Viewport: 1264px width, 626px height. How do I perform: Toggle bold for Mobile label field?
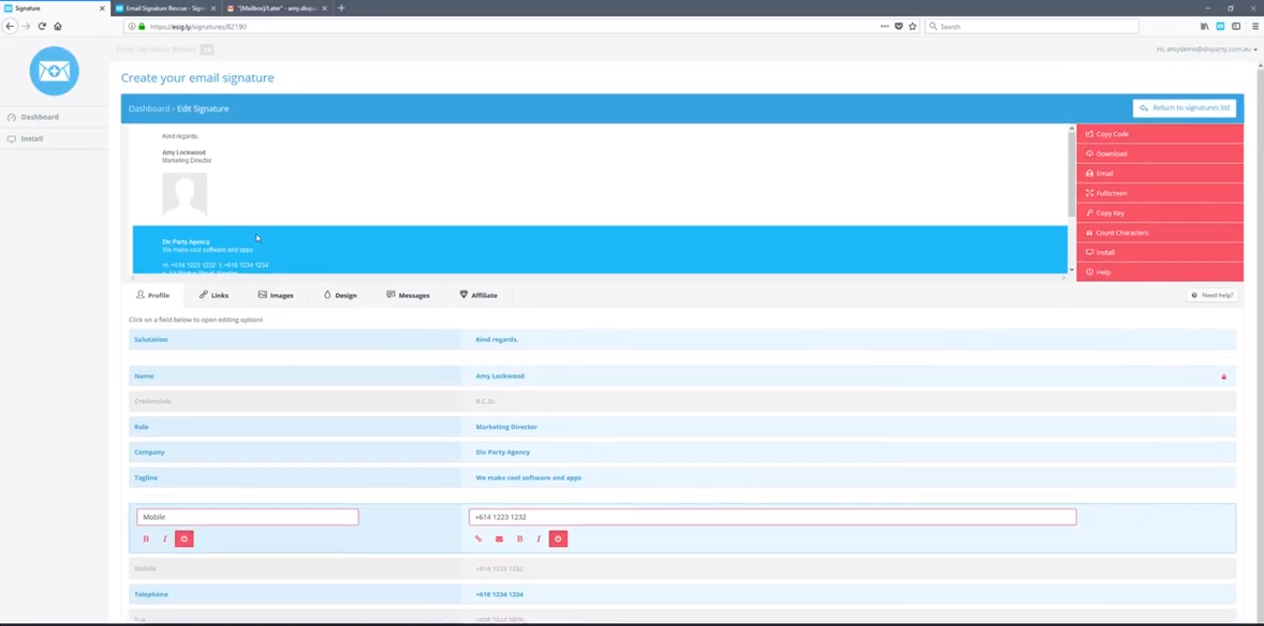click(x=145, y=539)
